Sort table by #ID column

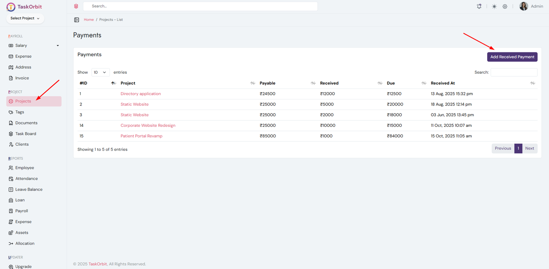tap(98, 83)
